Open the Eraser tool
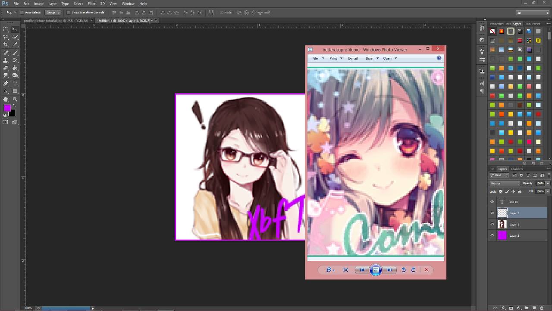The width and height of the screenshot is (552, 311). [6, 67]
